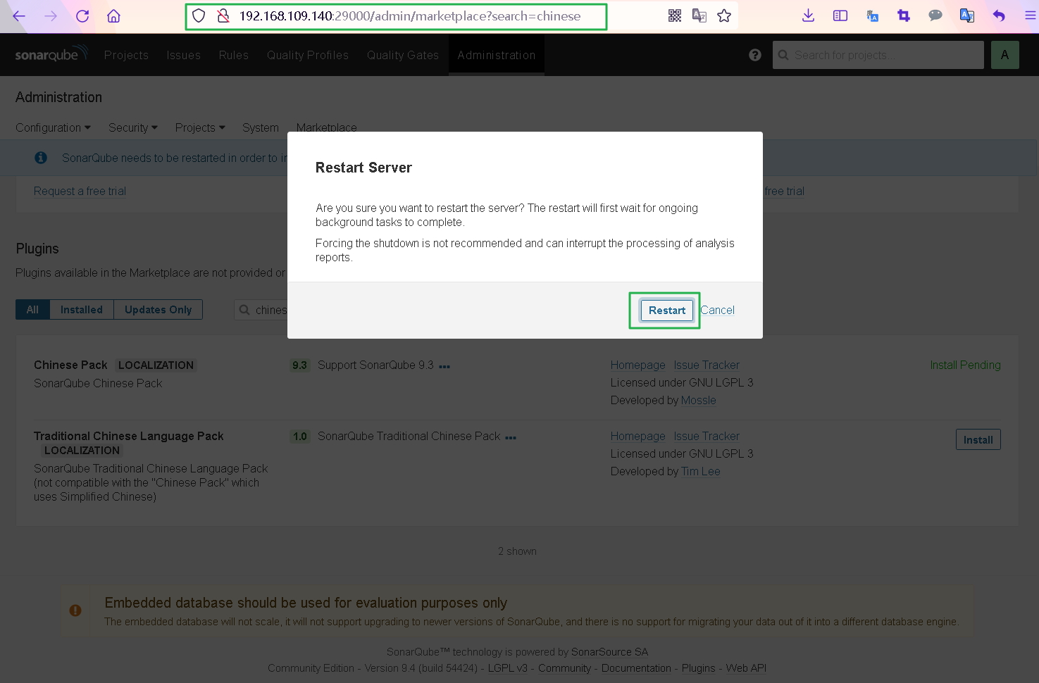Viewport: 1039px width, 683px height.
Task: Open the shield tracking protection icon
Action: (199, 15)
